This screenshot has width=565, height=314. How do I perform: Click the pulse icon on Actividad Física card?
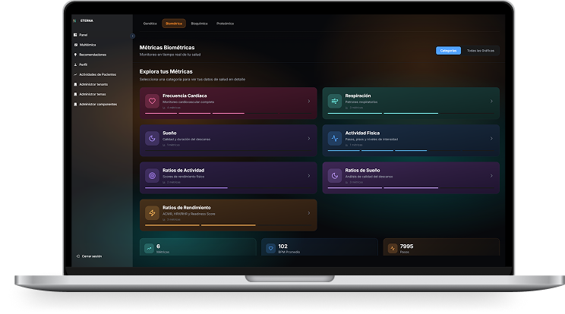coord(334,138)
